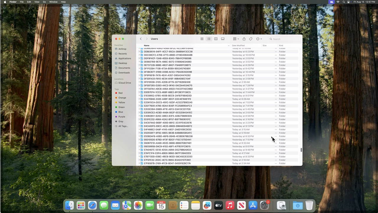Click the Share toolbar icon
378x213 pixels.
point(244,39)
